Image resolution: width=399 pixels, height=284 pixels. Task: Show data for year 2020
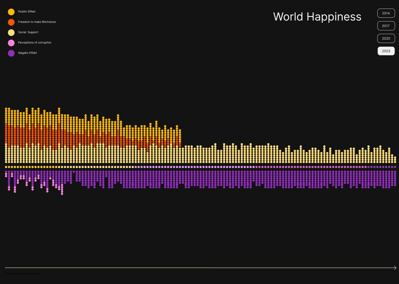click(x=386, y=39)
